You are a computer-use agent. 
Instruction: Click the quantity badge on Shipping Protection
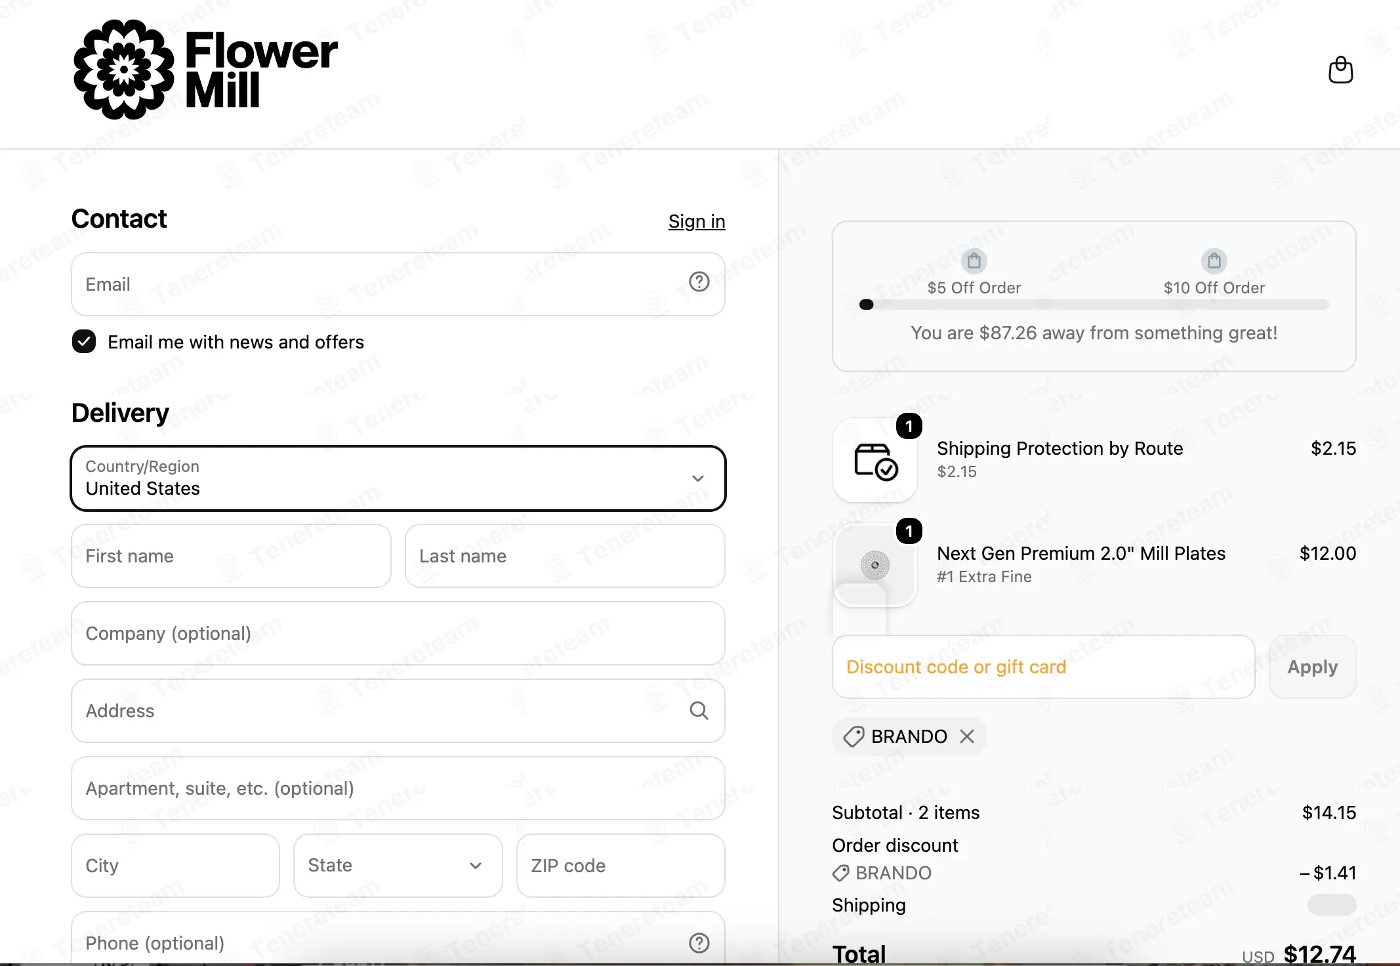[909, 427]
